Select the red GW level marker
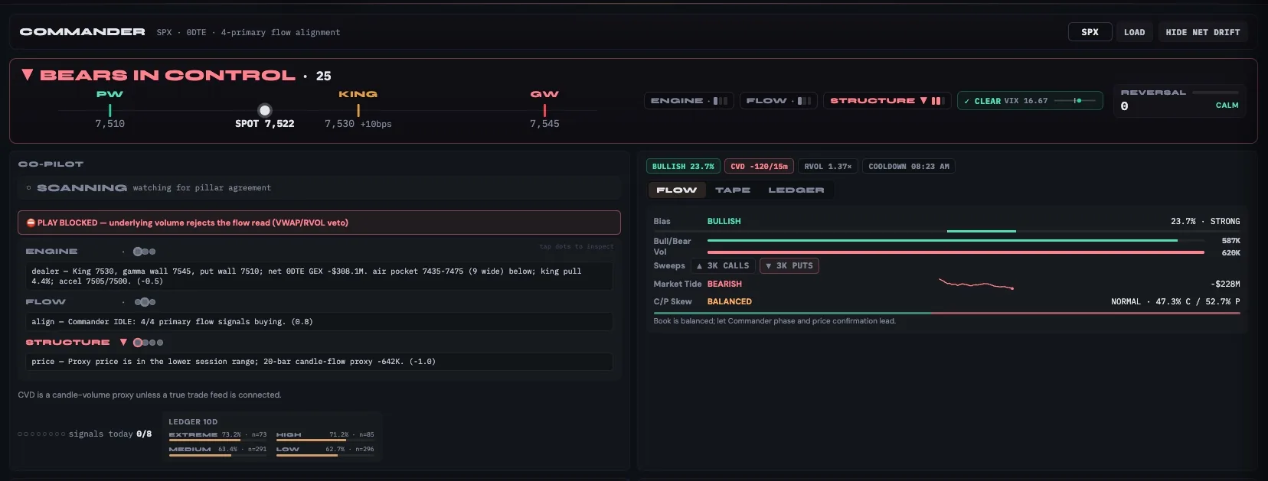The width and height of the screenshot is (1268, 481). point(544,111)
